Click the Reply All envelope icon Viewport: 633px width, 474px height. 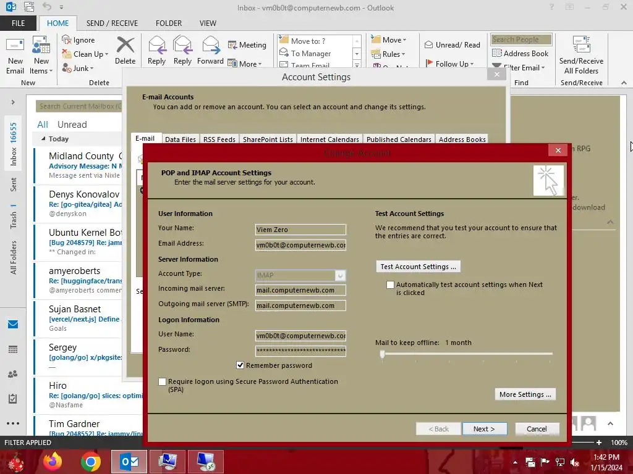182,45
